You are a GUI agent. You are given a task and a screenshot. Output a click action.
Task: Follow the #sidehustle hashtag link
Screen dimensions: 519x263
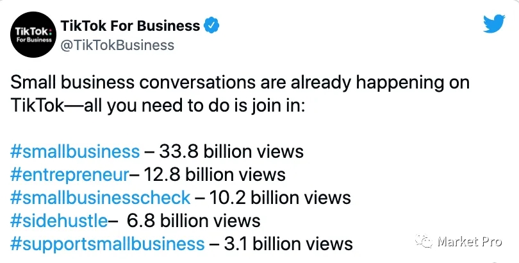coord(60,221)
